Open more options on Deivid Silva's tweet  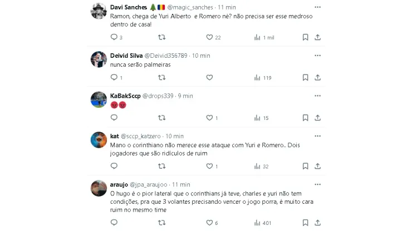[317, 56]
